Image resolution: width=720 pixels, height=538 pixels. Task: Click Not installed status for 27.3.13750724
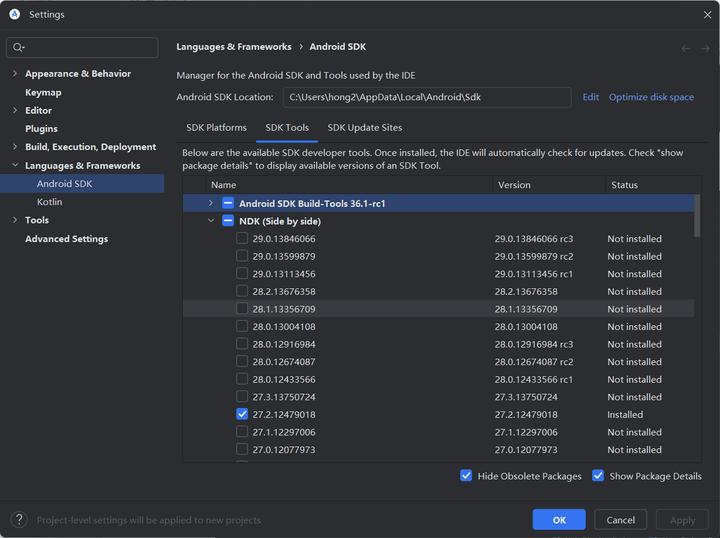(x=635, y=397)
